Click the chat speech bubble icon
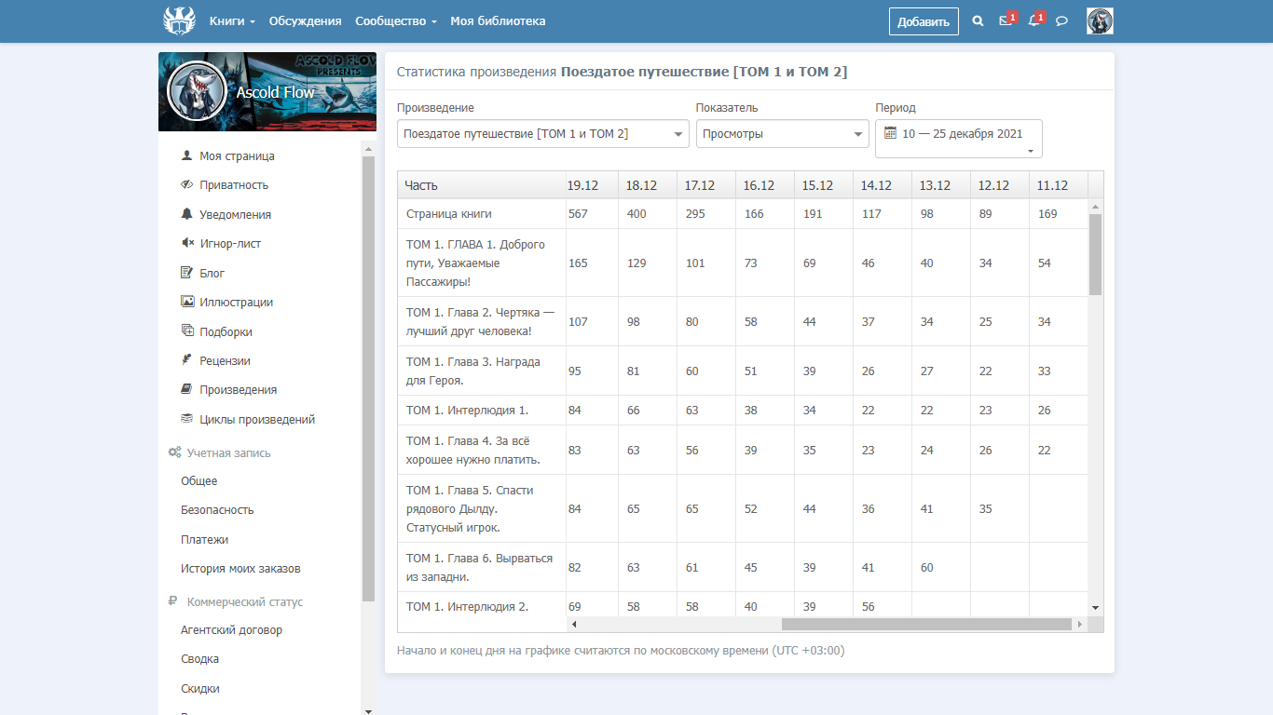1273x715 pixels. point(1061,20)
